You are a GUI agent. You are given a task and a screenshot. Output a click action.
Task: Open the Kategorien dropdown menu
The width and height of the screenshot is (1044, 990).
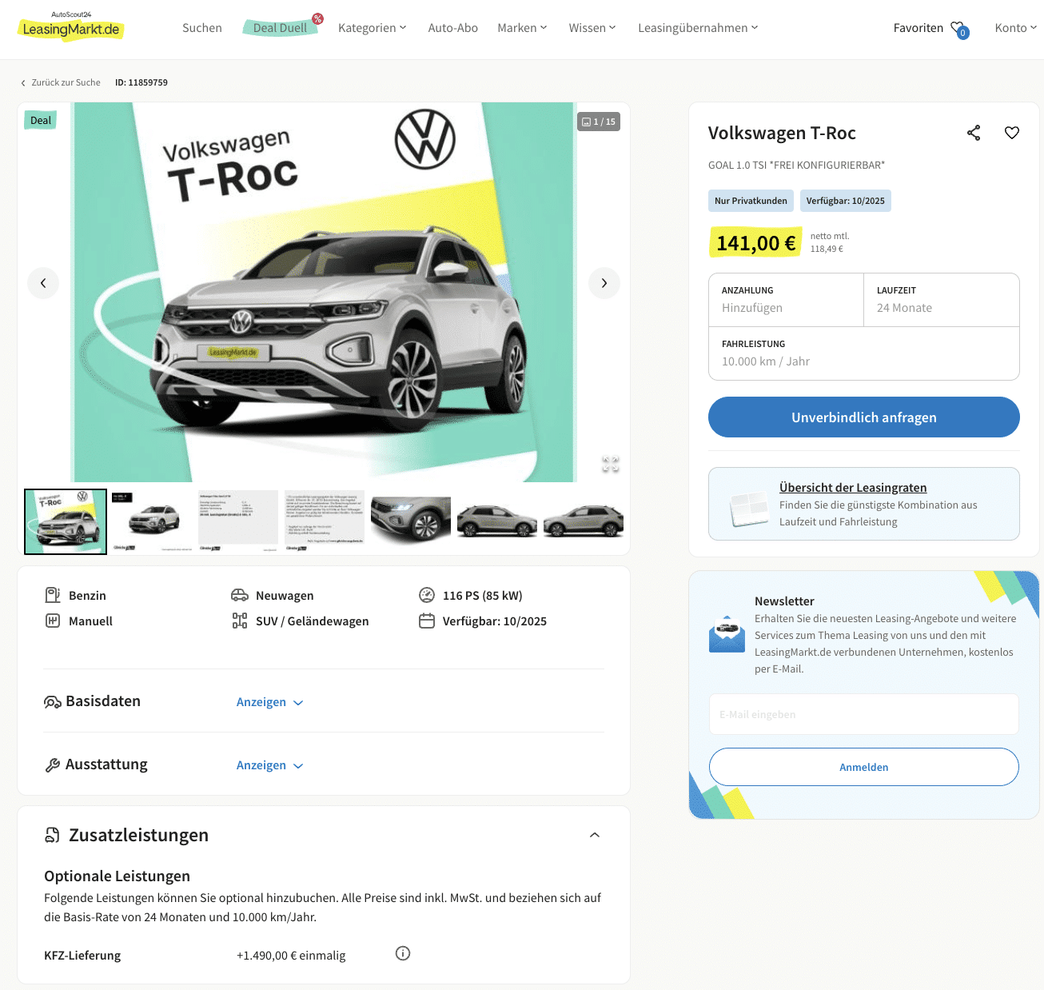pyautogui.click(x=372, y=28)
